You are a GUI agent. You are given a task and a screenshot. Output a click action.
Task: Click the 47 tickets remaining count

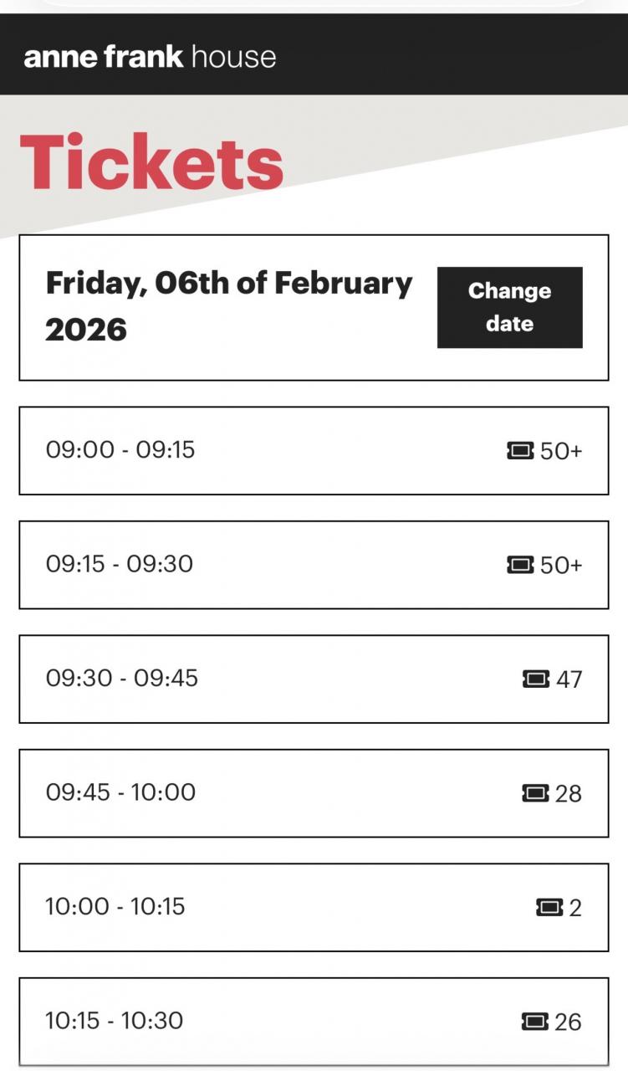click(x=569, y=679)
